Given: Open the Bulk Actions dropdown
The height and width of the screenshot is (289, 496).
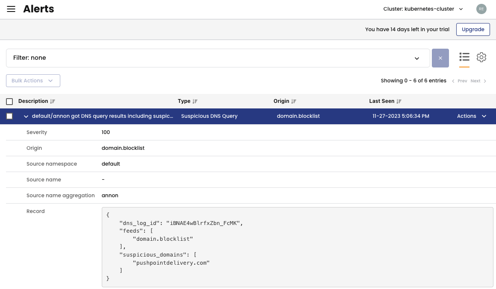Looking at the screenshot, I should pos(33,81).
